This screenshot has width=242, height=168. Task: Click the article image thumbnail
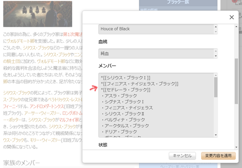pos(38,14)
